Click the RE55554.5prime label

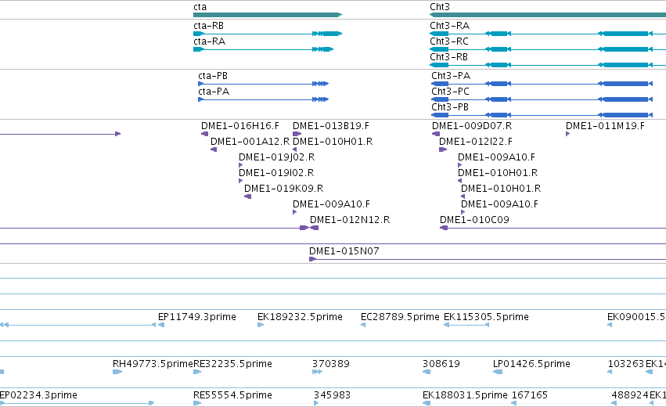pyautogui.click(x=232, y=395)
